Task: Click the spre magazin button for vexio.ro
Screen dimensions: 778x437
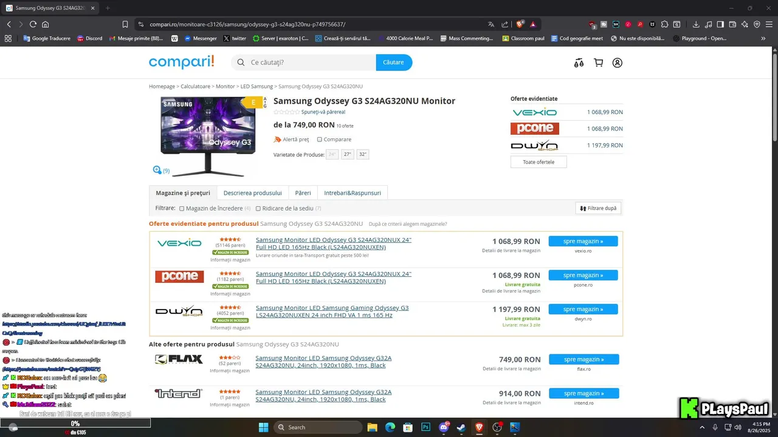Action: [583, 242]
